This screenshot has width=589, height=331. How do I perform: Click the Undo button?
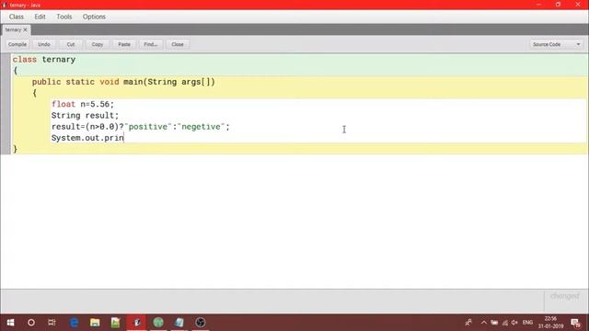(x=44, y=44)
